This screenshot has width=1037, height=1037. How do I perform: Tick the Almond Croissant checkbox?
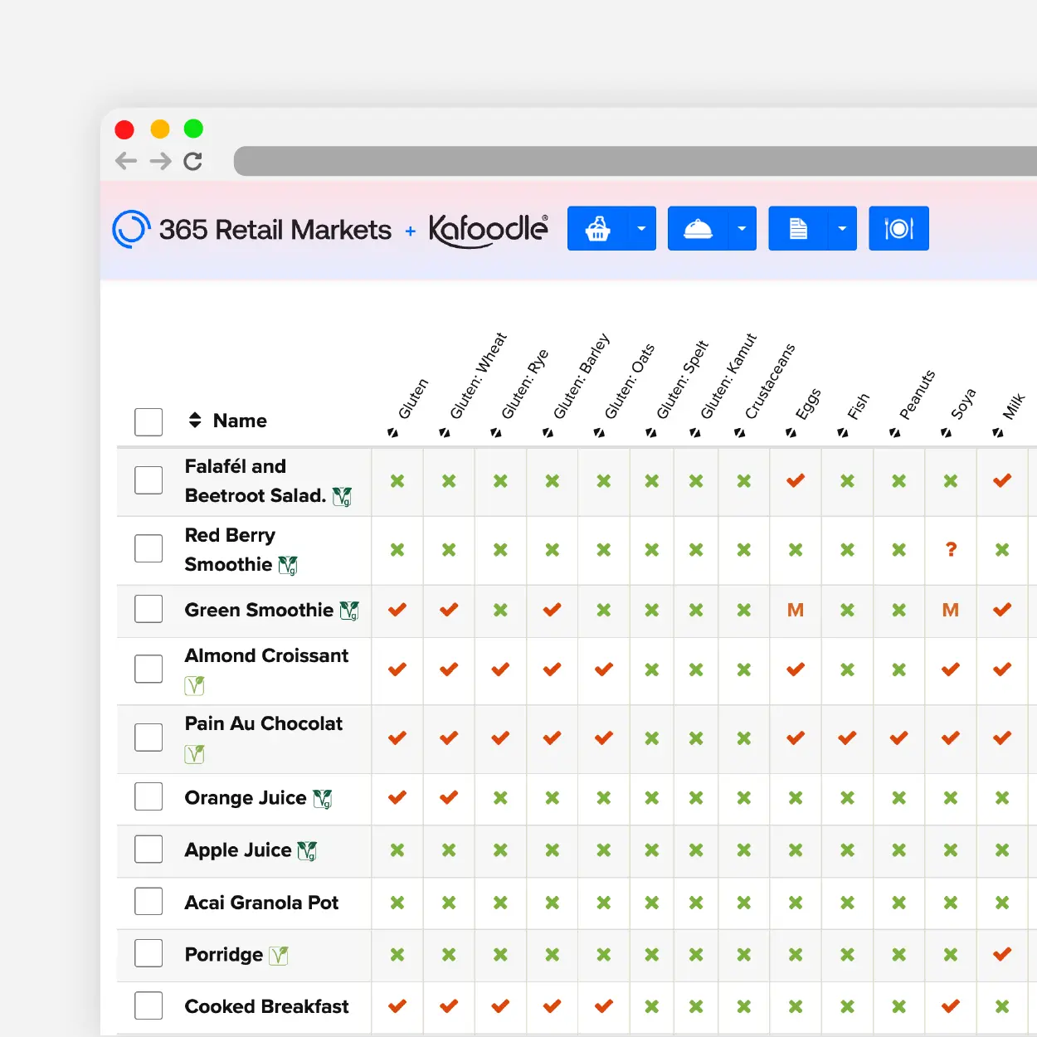pos(148,669)
